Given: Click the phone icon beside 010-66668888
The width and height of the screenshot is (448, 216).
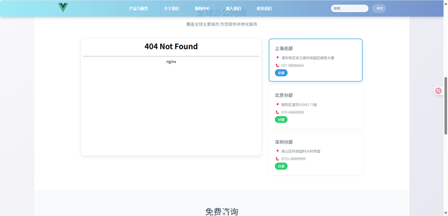Looking at the screenshot, I should 277,112.
